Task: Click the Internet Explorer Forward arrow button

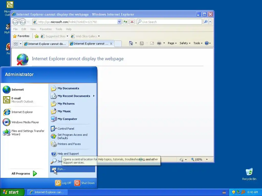Action: (23, 22)
